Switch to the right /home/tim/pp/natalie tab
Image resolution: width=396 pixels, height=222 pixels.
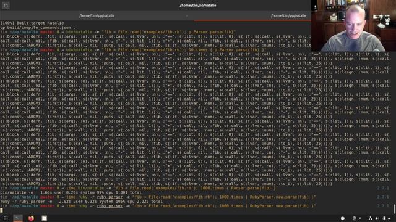288,15
